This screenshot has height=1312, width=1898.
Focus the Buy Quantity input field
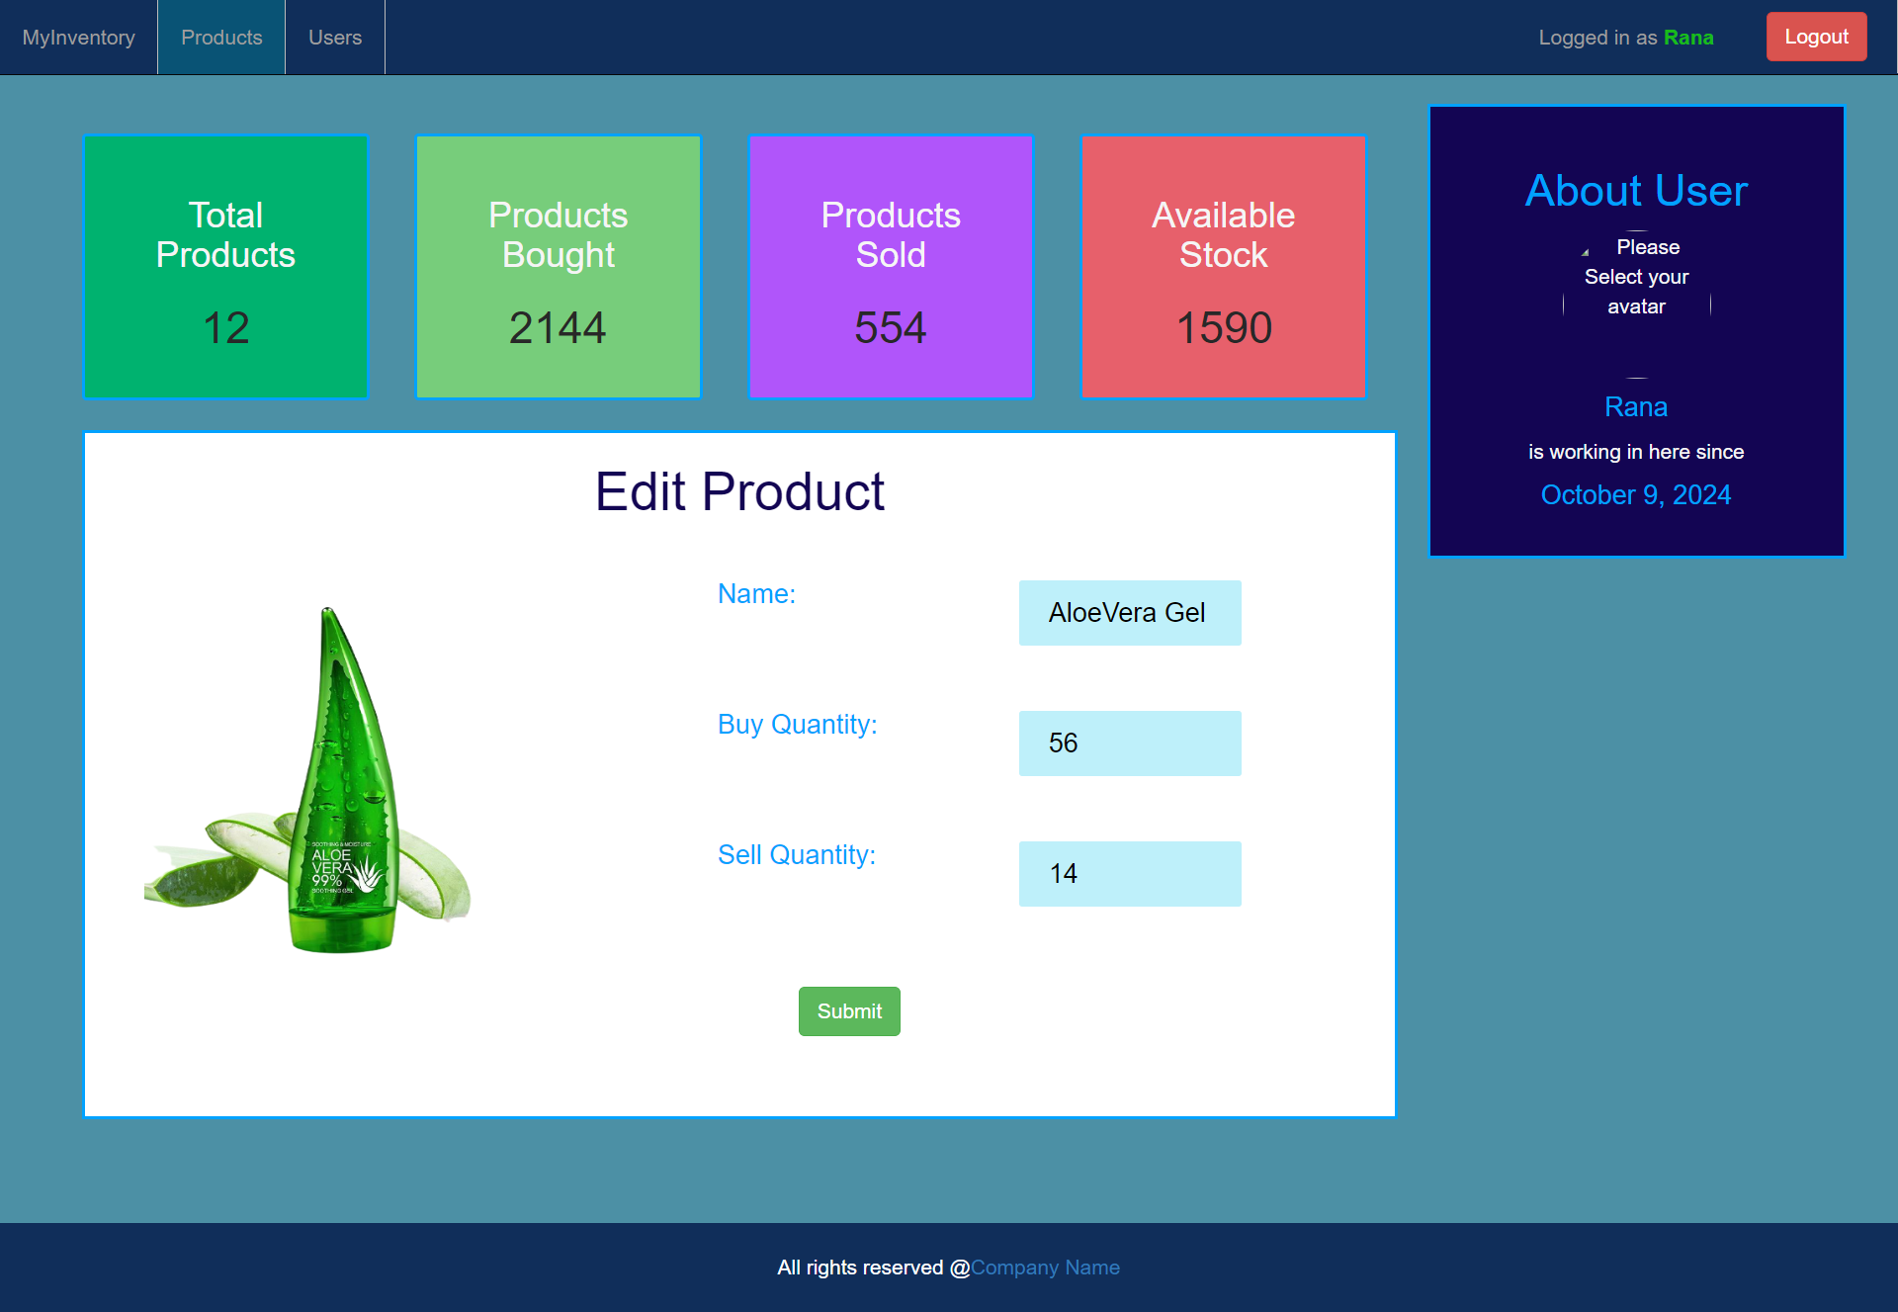coord(1130,743)
